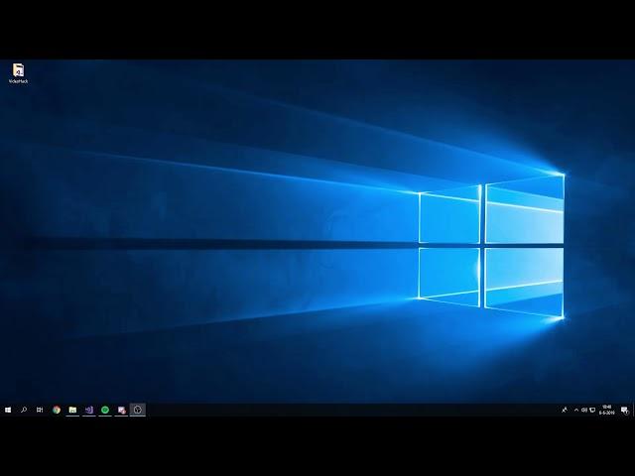The width and height of the screenshot is (635, 476).
Task: Expand hidden system tray icons
Action: 575,410
